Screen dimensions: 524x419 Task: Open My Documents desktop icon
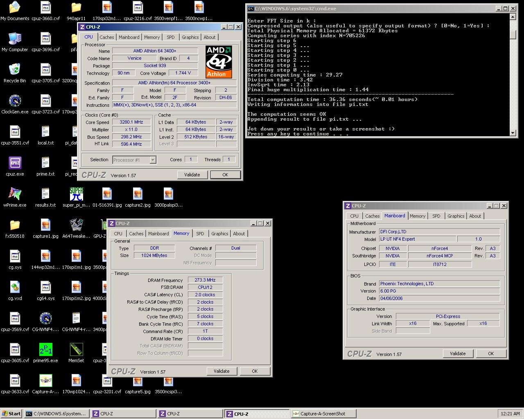point(15,11)
